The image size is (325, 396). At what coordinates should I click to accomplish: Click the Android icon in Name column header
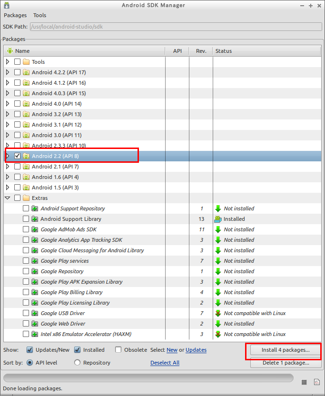(x=10, y=51)
